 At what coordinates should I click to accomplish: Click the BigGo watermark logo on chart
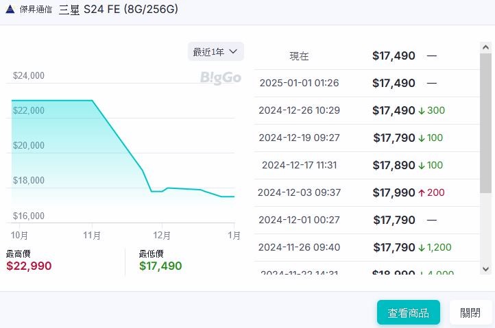(221, 77)
